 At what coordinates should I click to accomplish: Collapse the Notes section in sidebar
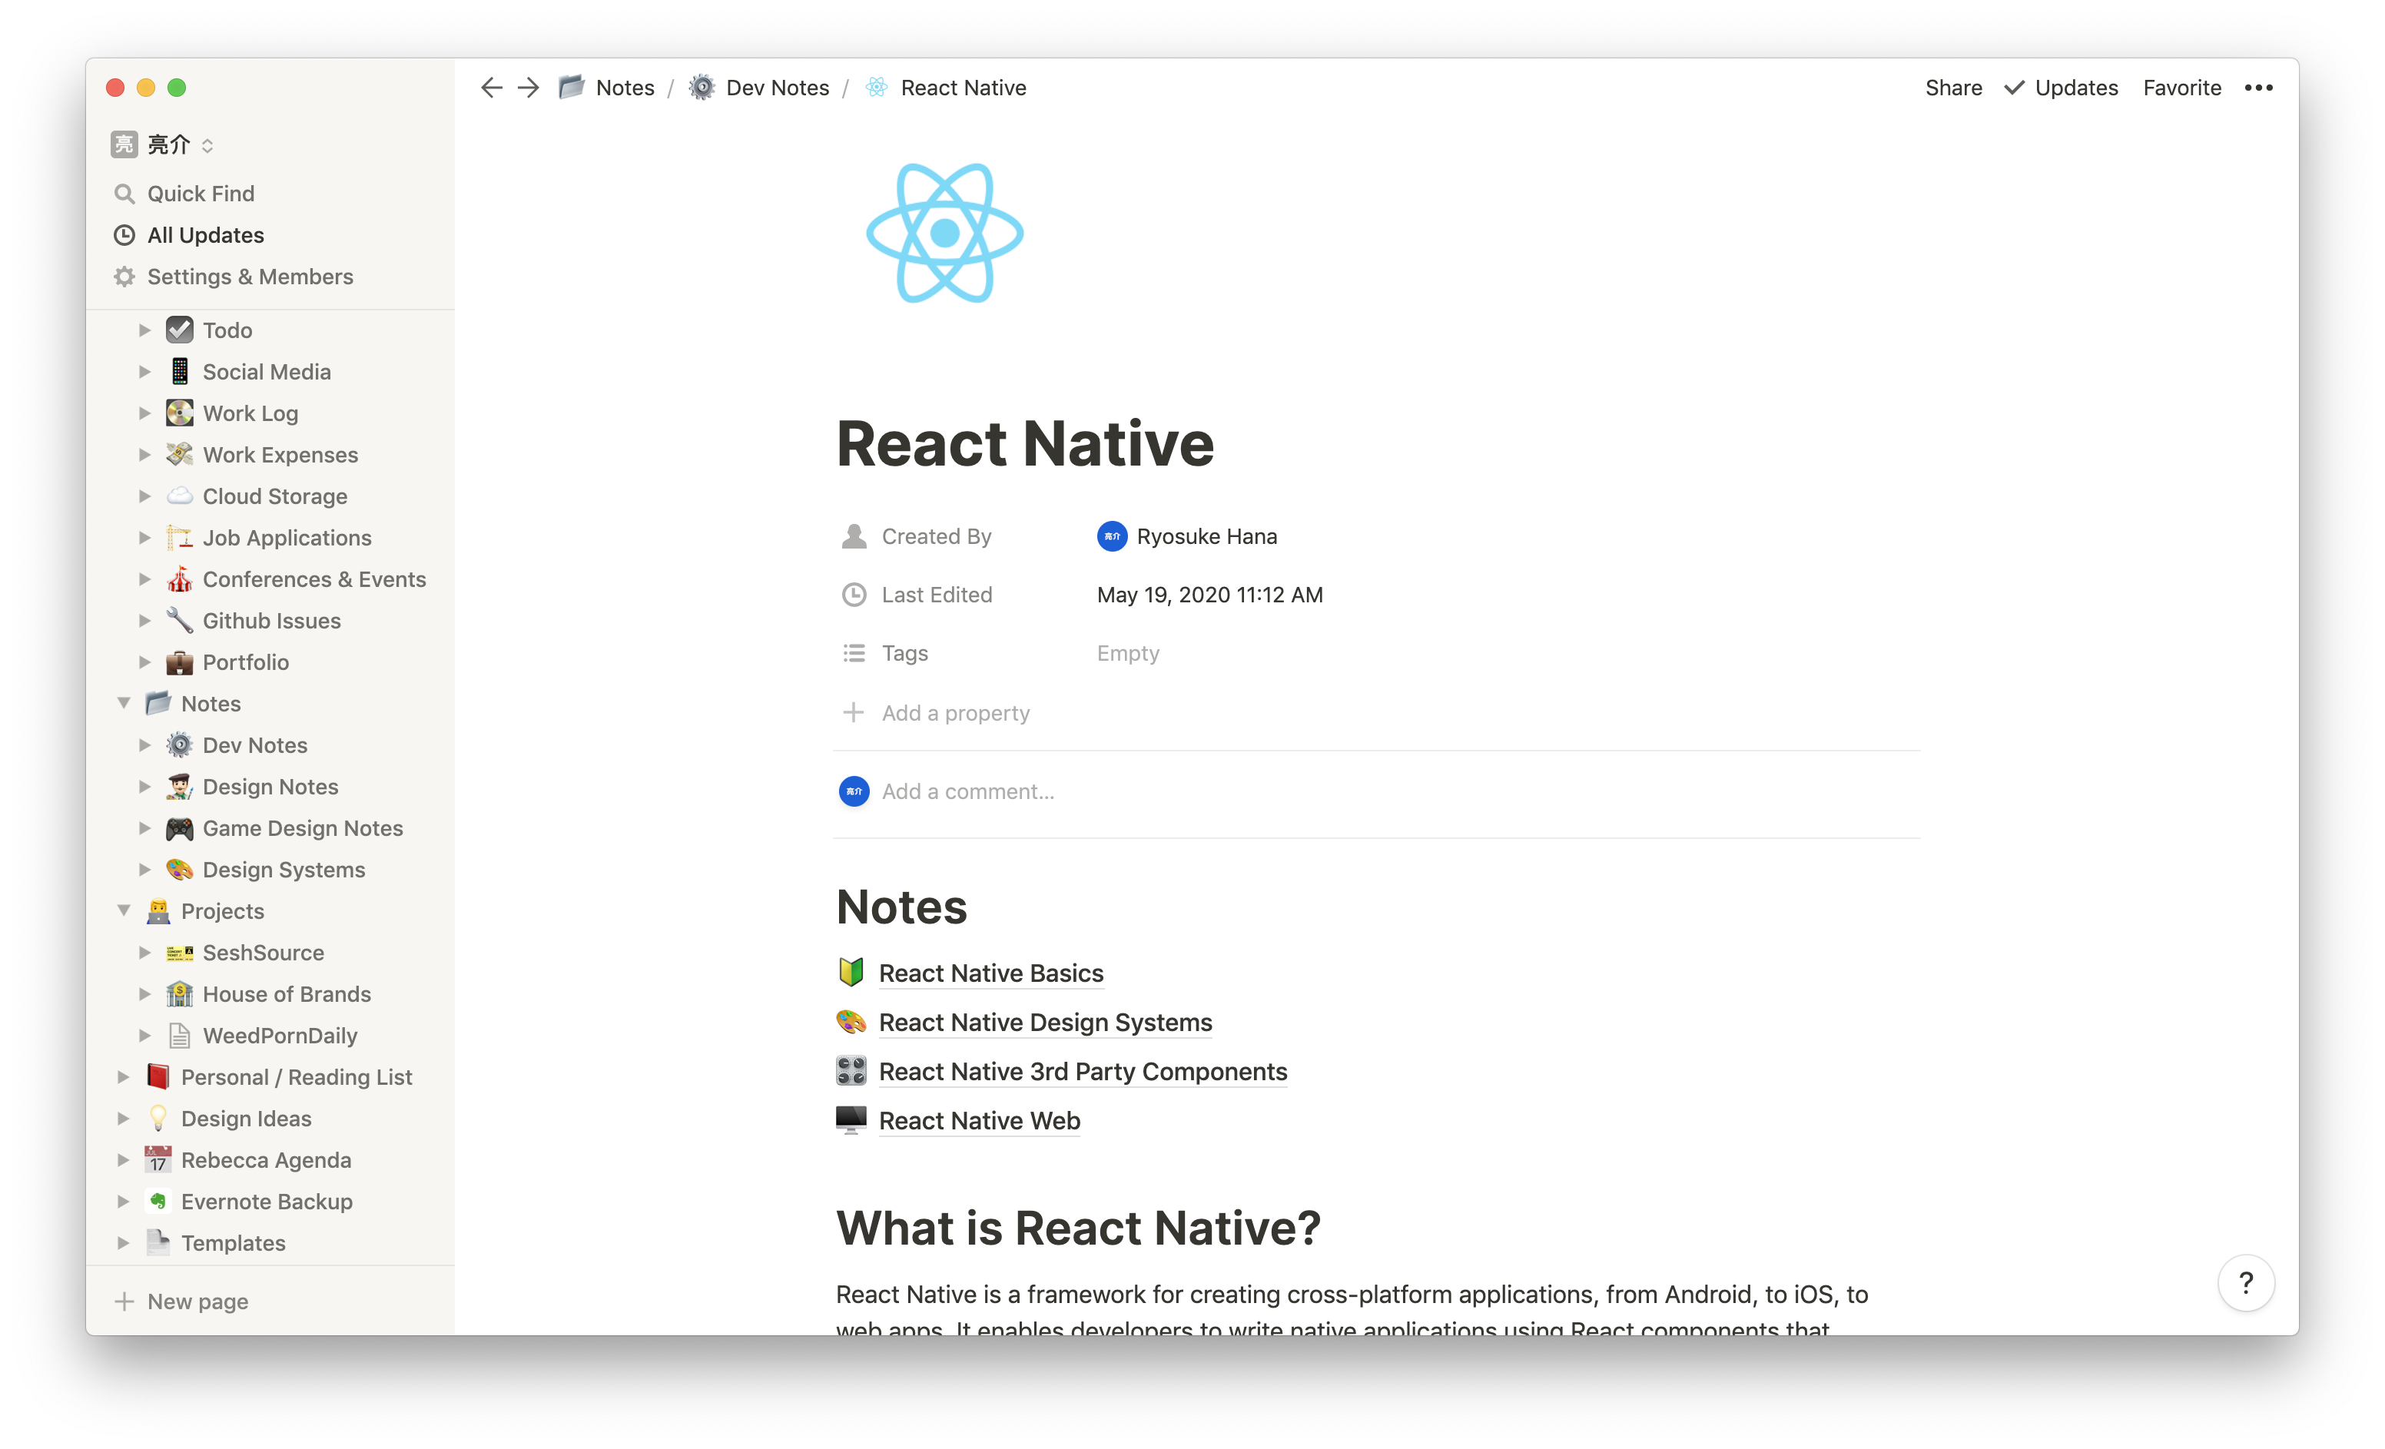124,703
